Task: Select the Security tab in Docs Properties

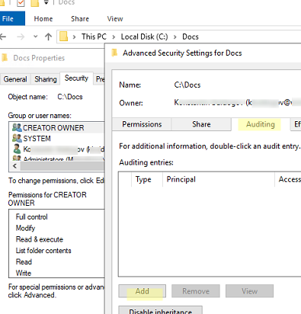Action: coord(76,78)
